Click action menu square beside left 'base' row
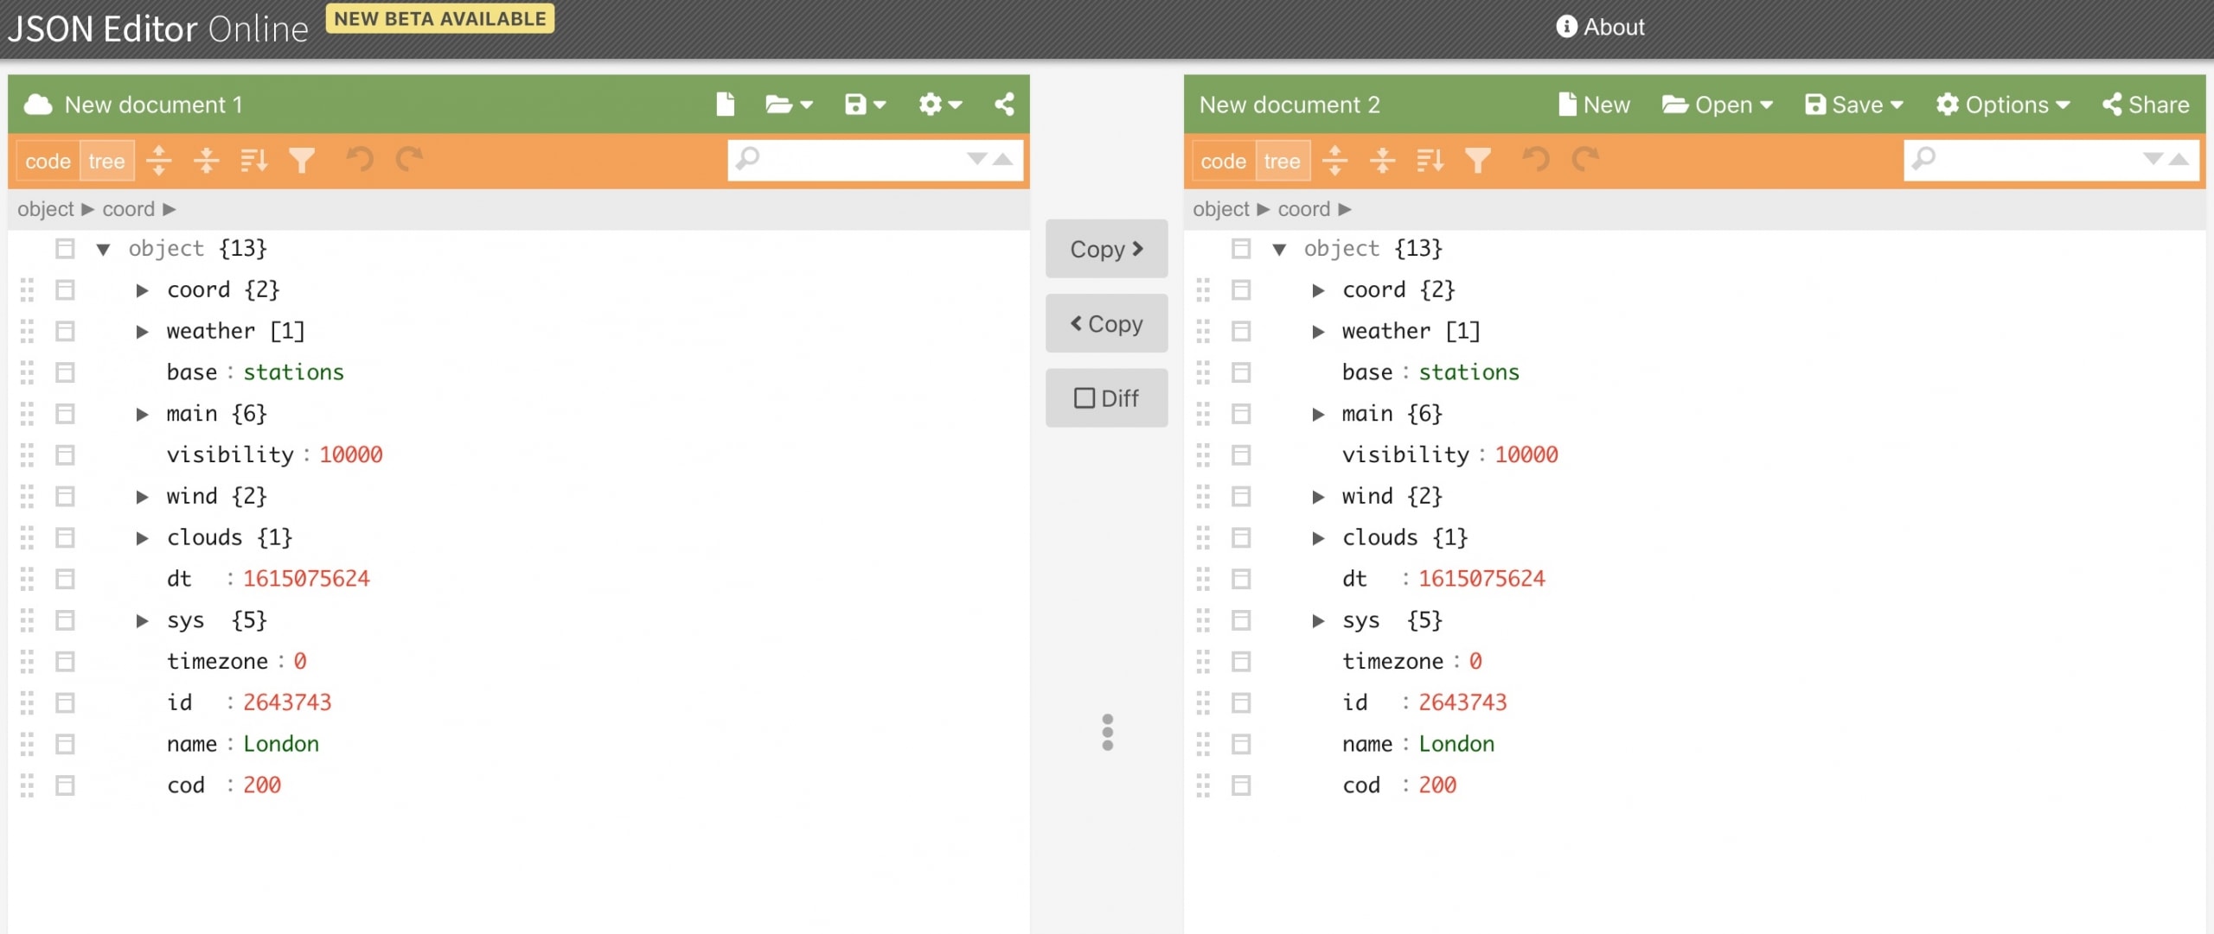Screen dimensions: 2214x934 pyautogui.click(x=65, y=372)
